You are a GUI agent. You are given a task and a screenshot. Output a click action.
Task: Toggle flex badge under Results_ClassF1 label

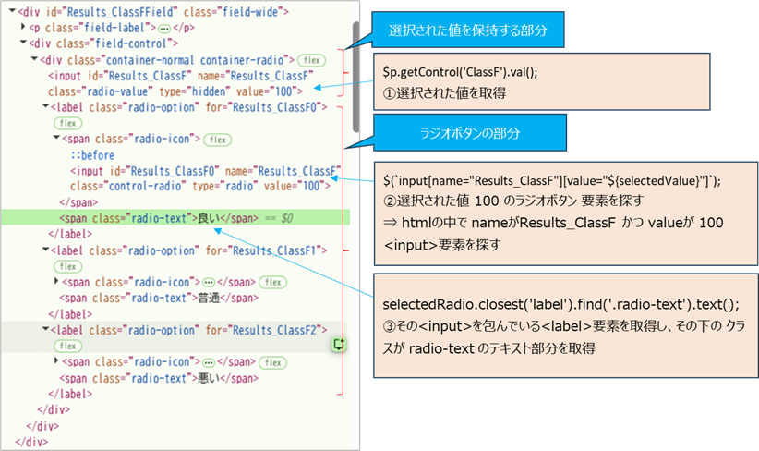(67, 265)
